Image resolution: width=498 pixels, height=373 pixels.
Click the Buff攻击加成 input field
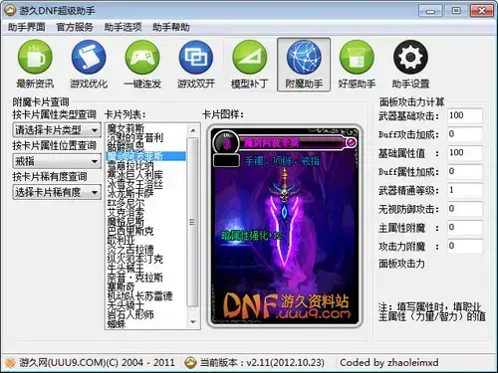pos(464,134)
